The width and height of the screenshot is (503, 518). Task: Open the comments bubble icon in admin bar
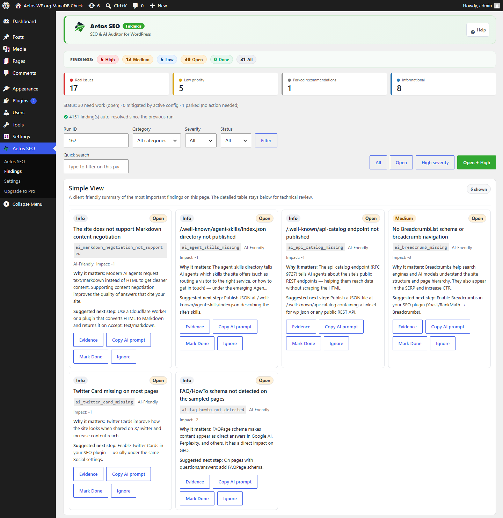pos(136,6)
